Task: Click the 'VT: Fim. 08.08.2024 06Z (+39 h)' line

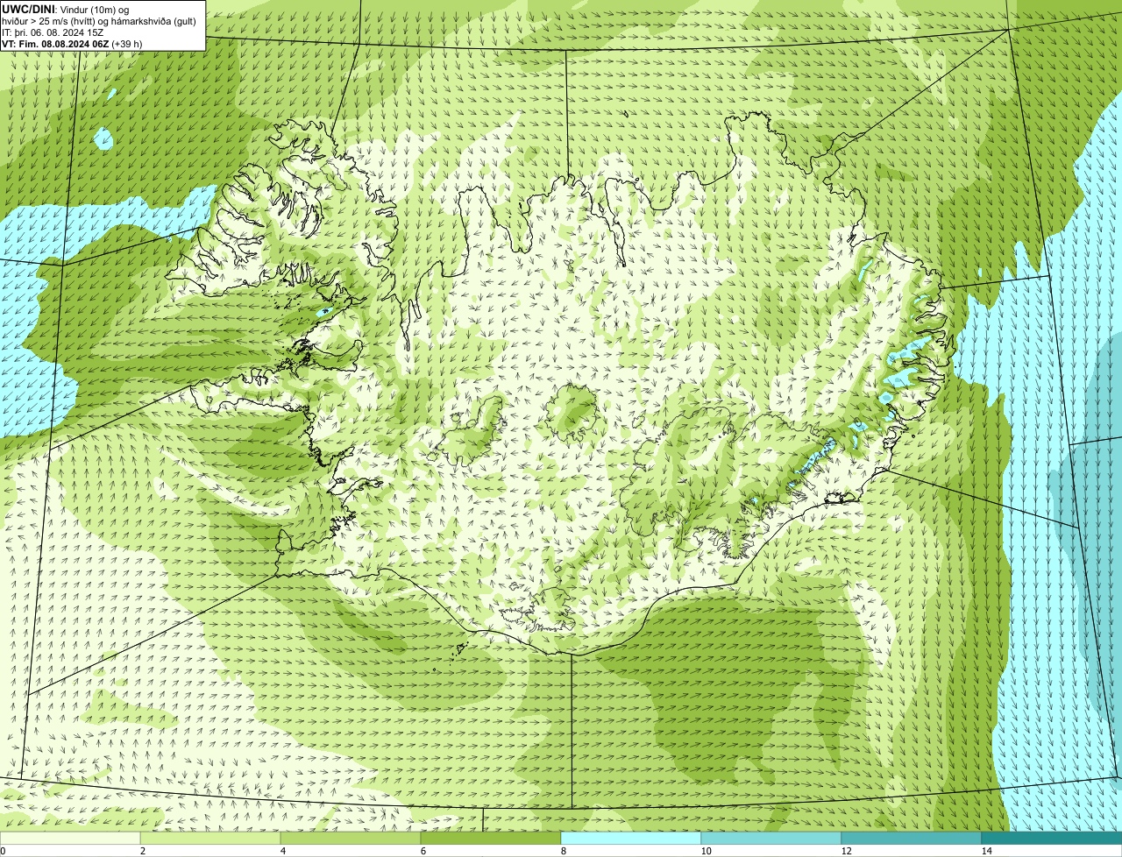Action: point(72,43)
